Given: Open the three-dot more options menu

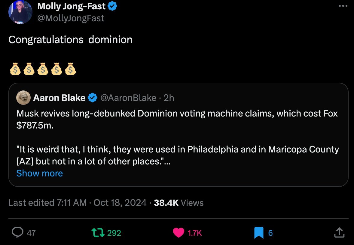Looking at the screenshot, I should (343, 6).
